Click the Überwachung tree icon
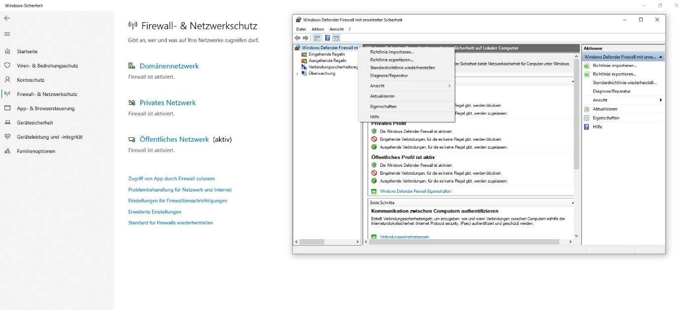This screenshot has height=310, width=684. (305, 73)
